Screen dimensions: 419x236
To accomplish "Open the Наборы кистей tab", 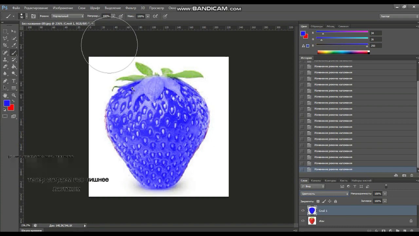I will (x=361, y=181).
